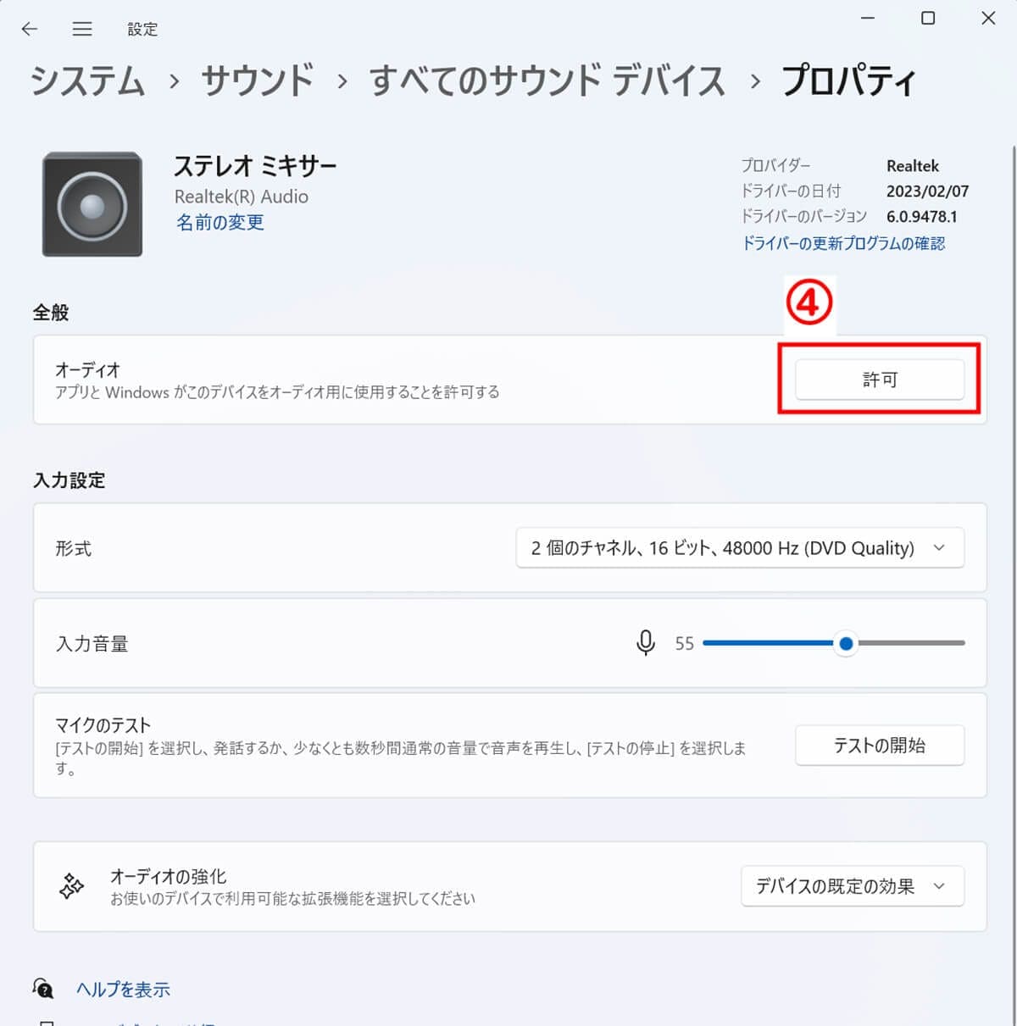Minimize the settings window

(868, 18)
